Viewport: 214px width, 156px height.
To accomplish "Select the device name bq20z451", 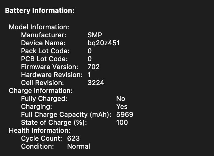I will tap(103, 43).
